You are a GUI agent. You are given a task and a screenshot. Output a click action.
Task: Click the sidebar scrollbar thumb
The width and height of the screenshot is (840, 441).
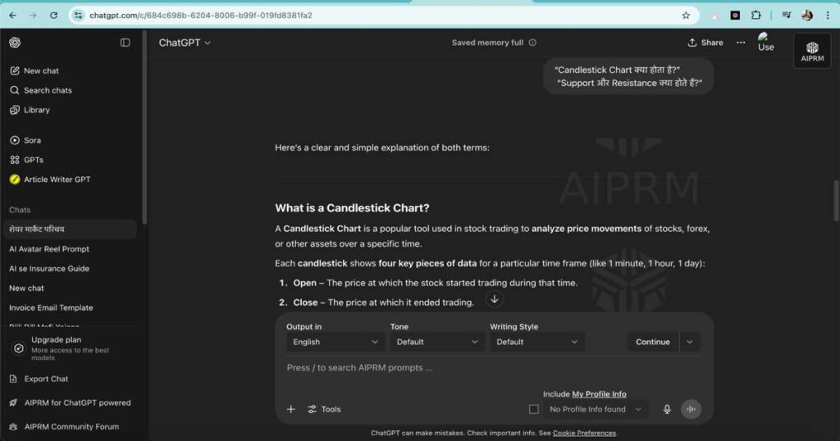(144, 127)
